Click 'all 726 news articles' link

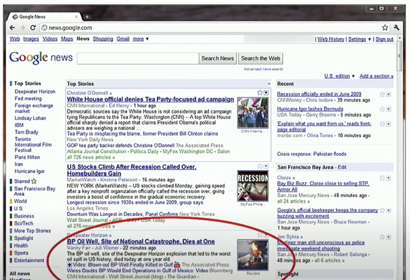(x=91, y=157)
